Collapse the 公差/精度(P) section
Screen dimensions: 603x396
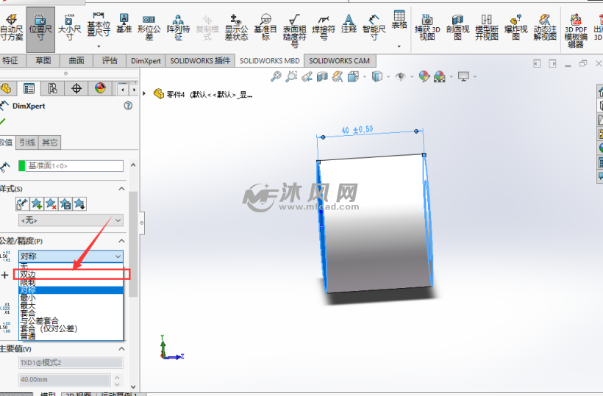(121, 241)
